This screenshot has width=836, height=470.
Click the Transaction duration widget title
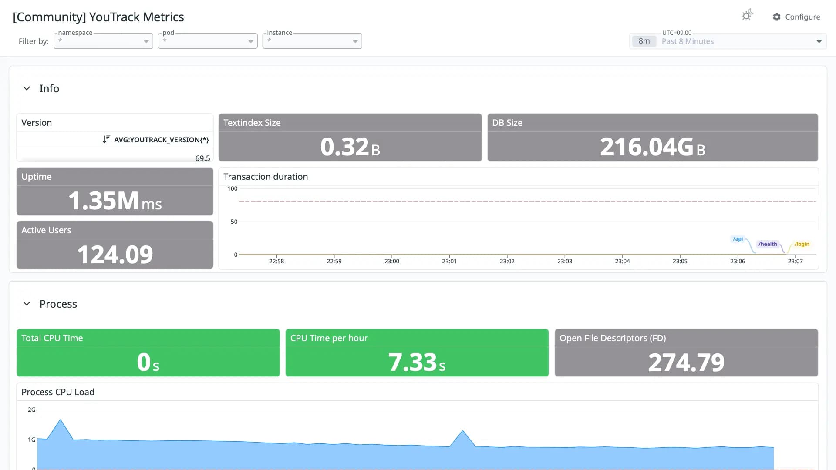tap(266, 177)
